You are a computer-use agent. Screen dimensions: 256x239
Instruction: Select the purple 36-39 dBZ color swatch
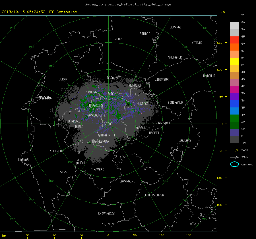click(234, 97)
